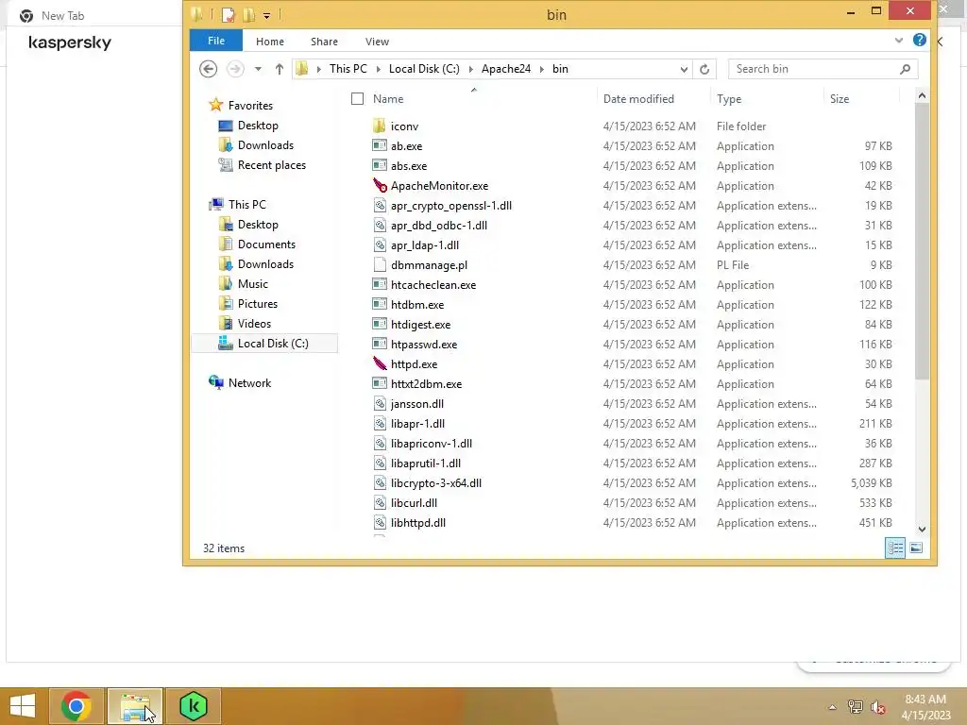This screenshot has width=967, height=725.
Task: Open the File menu tab
Action: pyautogui.click(x=216, y=41)
